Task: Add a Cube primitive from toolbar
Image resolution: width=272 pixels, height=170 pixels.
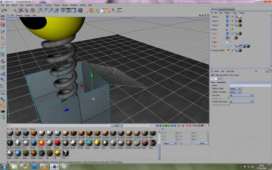Action: click(80, 10)
